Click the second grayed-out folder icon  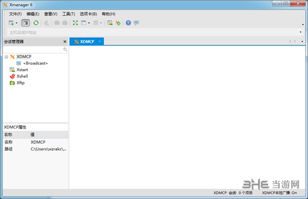[x=65, y=23]
